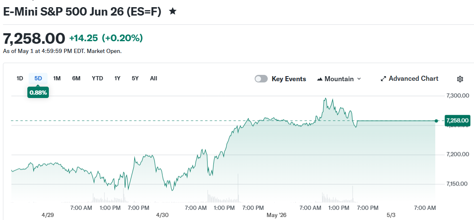Viewport: 474px width, 220px height.
Task: Click the 4/30 date axis label
Action: [162, 215]
